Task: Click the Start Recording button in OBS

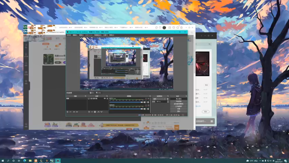Action: click(178, 101)
